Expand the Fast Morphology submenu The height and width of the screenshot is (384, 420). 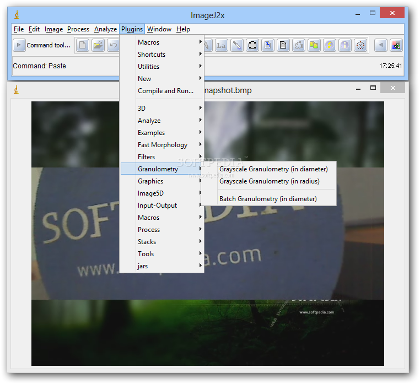(162, 144)
